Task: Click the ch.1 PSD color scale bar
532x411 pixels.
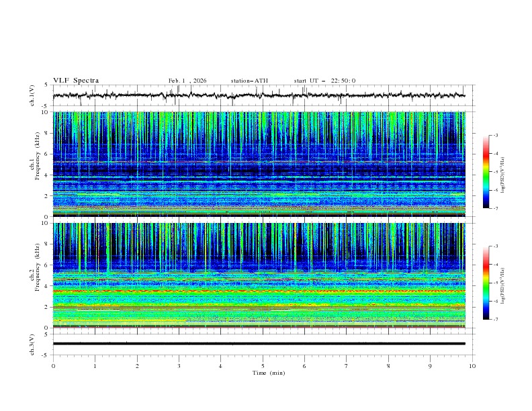Action: pos(486,172)
